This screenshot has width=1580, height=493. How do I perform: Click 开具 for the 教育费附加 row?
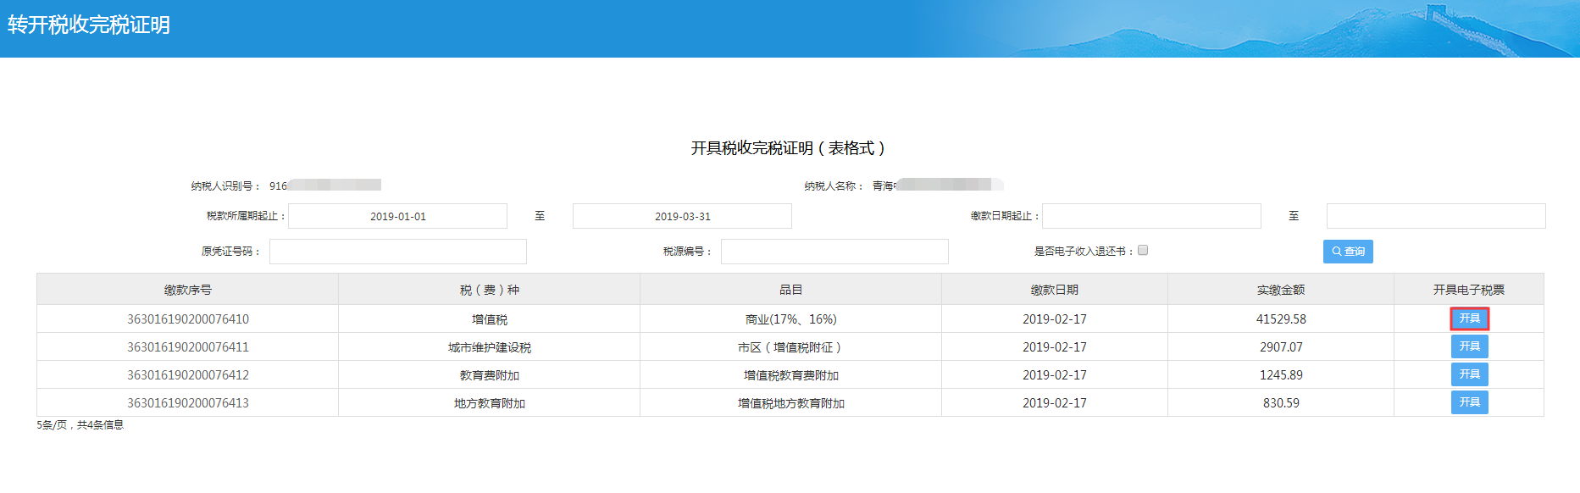click(1469, 374)
